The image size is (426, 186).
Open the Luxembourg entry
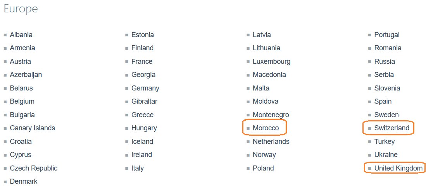(x=271, y=61)
